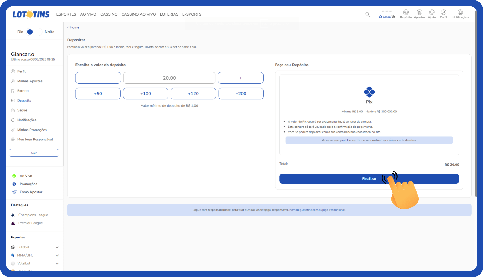
Task: Open the Notificações bell in header
Action: [460, 14]
